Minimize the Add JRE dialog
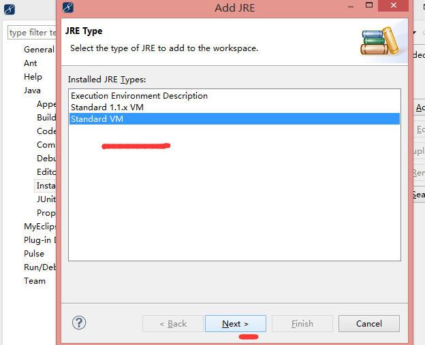Screen dimensions: 425x345 coord(351,7)
